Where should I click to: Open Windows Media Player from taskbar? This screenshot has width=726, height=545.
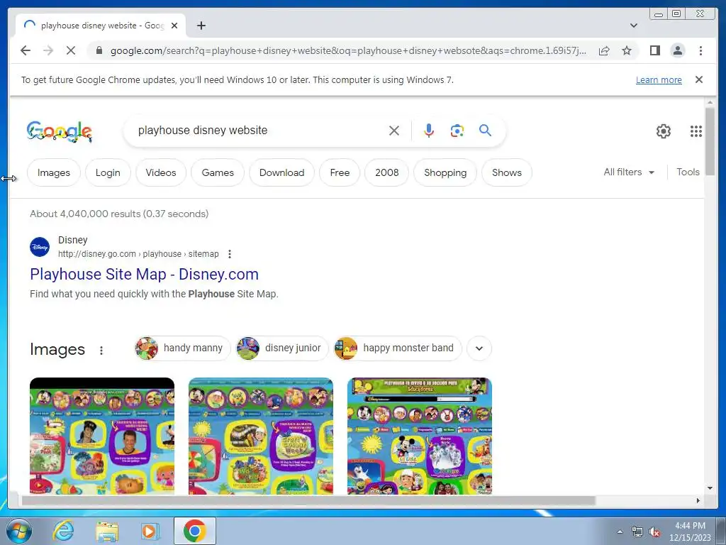[x=150, y=531]
